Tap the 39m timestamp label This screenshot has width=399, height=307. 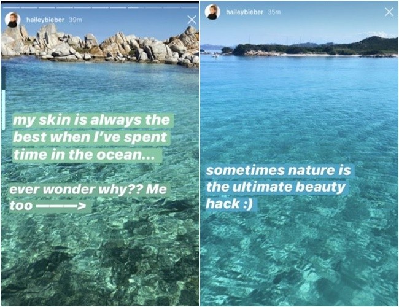click(x=76, y=20)
